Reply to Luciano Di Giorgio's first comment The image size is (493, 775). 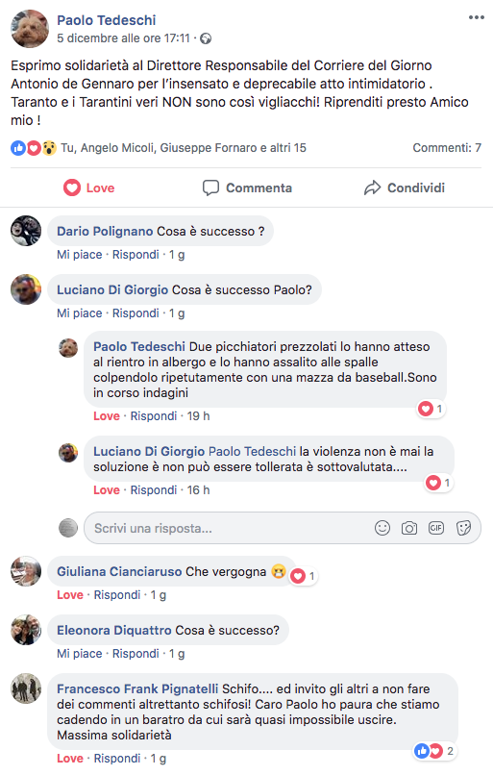pyautogui.click(x=136, y=313)
